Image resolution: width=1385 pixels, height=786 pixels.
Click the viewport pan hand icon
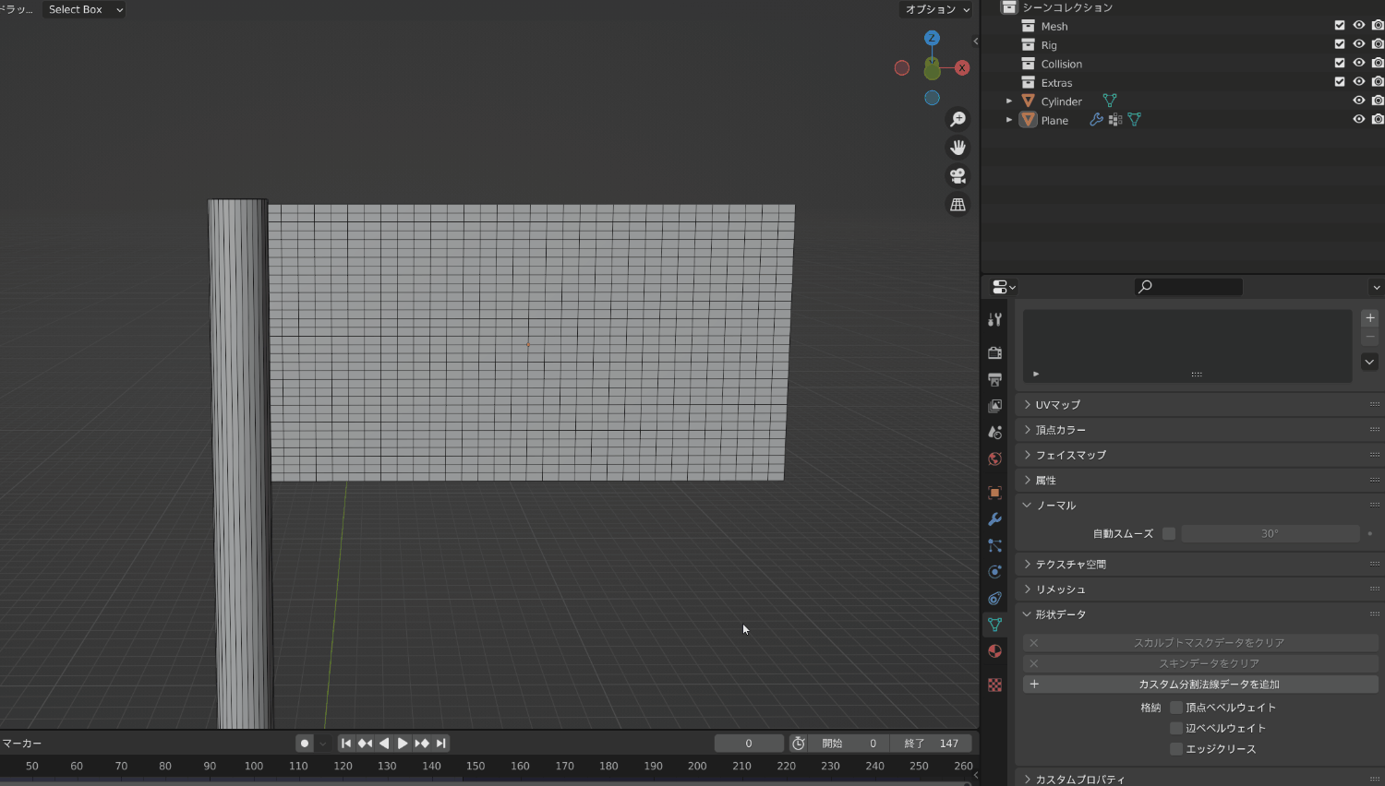(x=957, y=148)
